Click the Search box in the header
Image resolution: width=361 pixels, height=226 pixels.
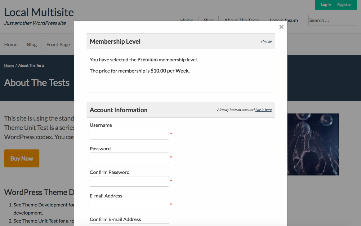[x=332, y=20]
